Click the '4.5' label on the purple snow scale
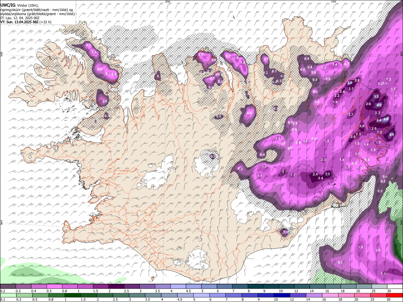Image resolution: width=403 pixels, height=302 pixels. (188, 291)
